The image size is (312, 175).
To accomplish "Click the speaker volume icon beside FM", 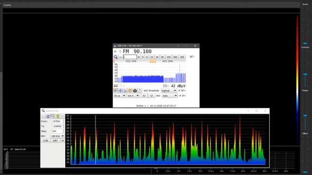I will coord(116,52).
